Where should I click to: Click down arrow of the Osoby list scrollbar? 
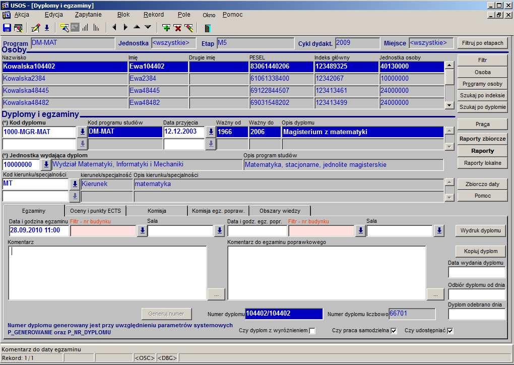click(x=449, y=105)
